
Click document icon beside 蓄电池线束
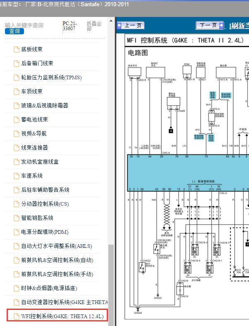coord(17,120)
